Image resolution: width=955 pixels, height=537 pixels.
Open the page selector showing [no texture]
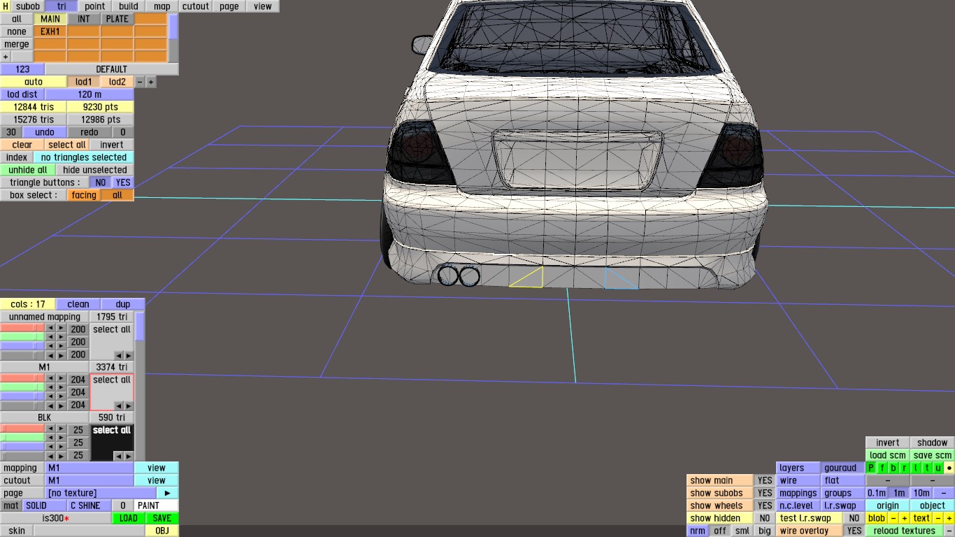[x=101, y=493]
